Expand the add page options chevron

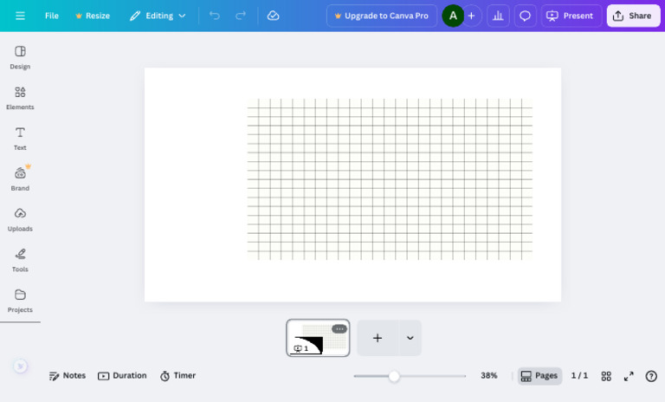click(410, 338)
